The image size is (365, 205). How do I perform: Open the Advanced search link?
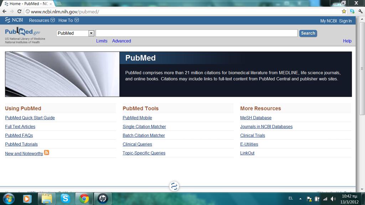click(122, 41)
